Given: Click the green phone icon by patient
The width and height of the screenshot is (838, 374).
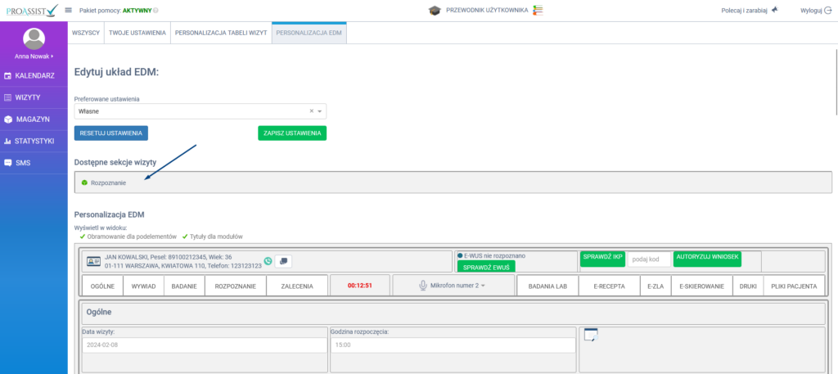Looking at the screenshot, I should 268,261.
